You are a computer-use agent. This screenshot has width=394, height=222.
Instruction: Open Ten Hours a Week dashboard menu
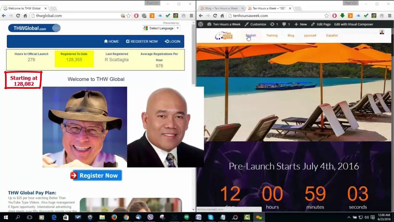pyautogui.click(x=224, y=24)
